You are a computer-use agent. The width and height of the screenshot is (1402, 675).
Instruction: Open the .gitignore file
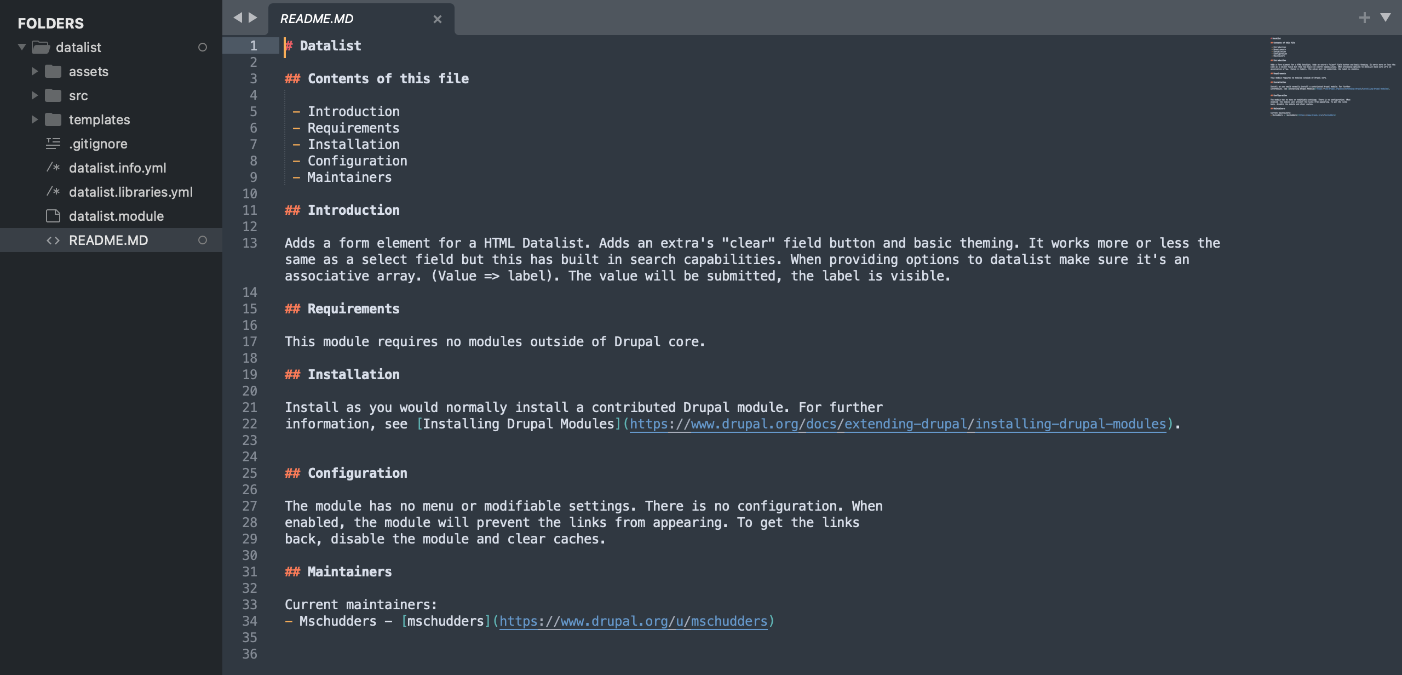click(98, 144)
